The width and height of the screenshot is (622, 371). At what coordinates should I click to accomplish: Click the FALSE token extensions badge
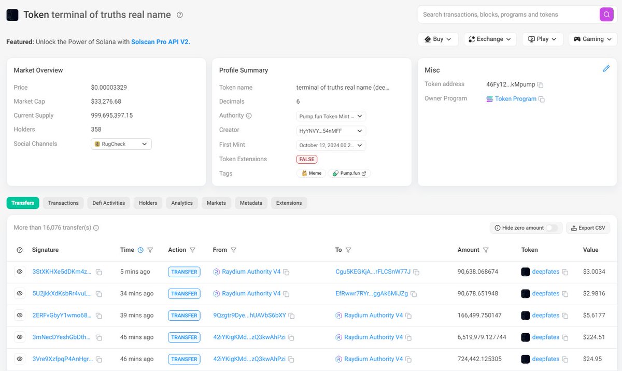[307, 160]
